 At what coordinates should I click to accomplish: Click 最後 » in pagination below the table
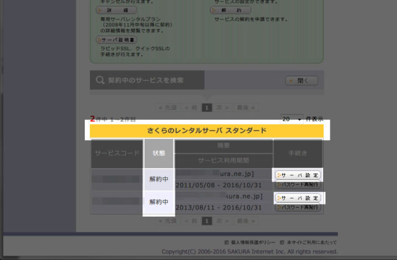[246, 221]
